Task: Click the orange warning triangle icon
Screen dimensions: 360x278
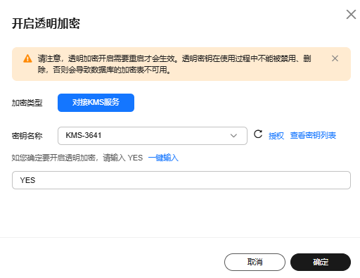Action: [x=27, y=58]
